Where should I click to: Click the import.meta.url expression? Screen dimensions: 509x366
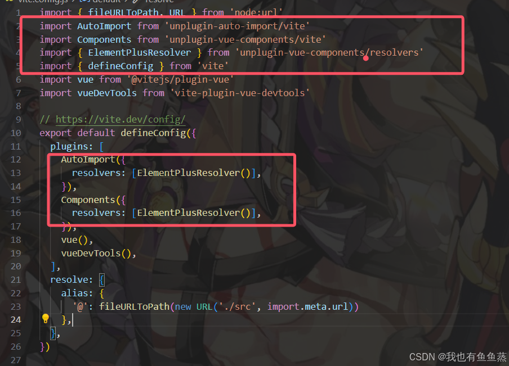tap(308, 306)
